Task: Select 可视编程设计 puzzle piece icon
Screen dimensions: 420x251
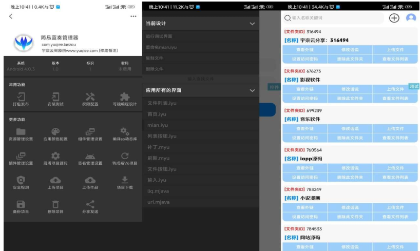Action: (125, 96)
